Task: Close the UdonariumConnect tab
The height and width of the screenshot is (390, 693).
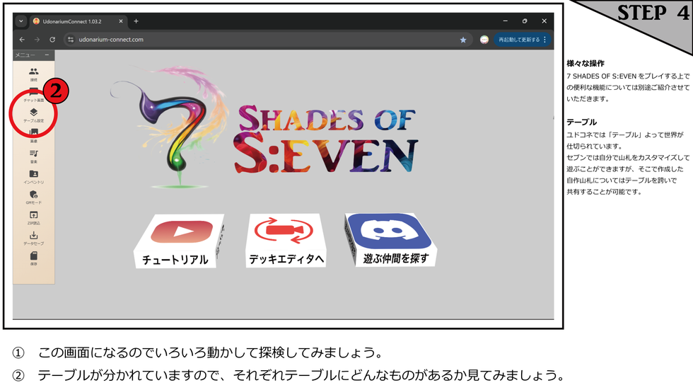Action: [x=121, y=21]
